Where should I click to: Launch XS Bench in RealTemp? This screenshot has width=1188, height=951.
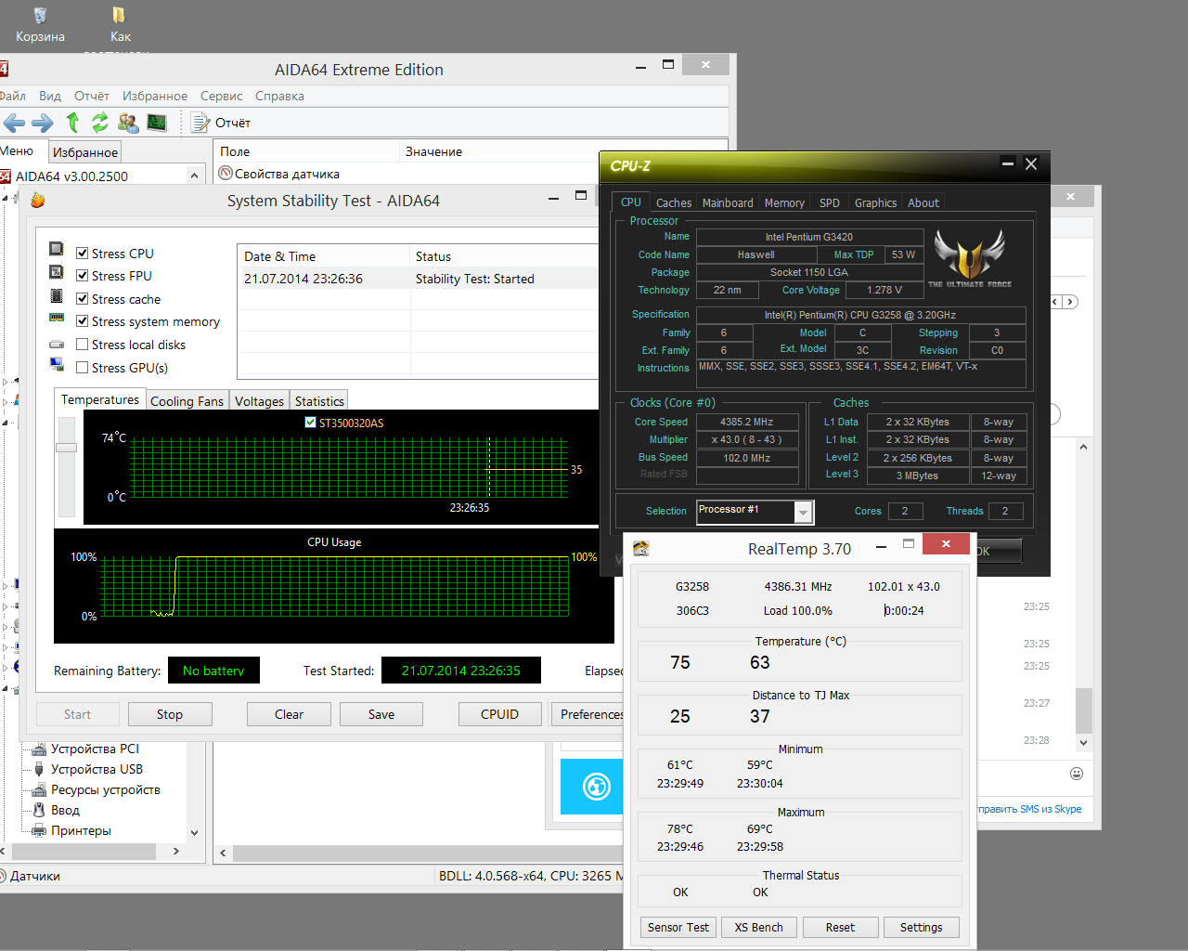(x=759, y=927)
